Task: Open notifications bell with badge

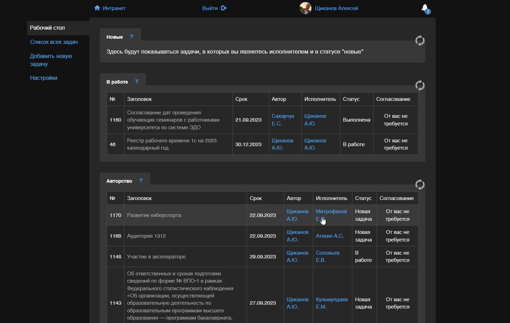Action: click(425, 8)
